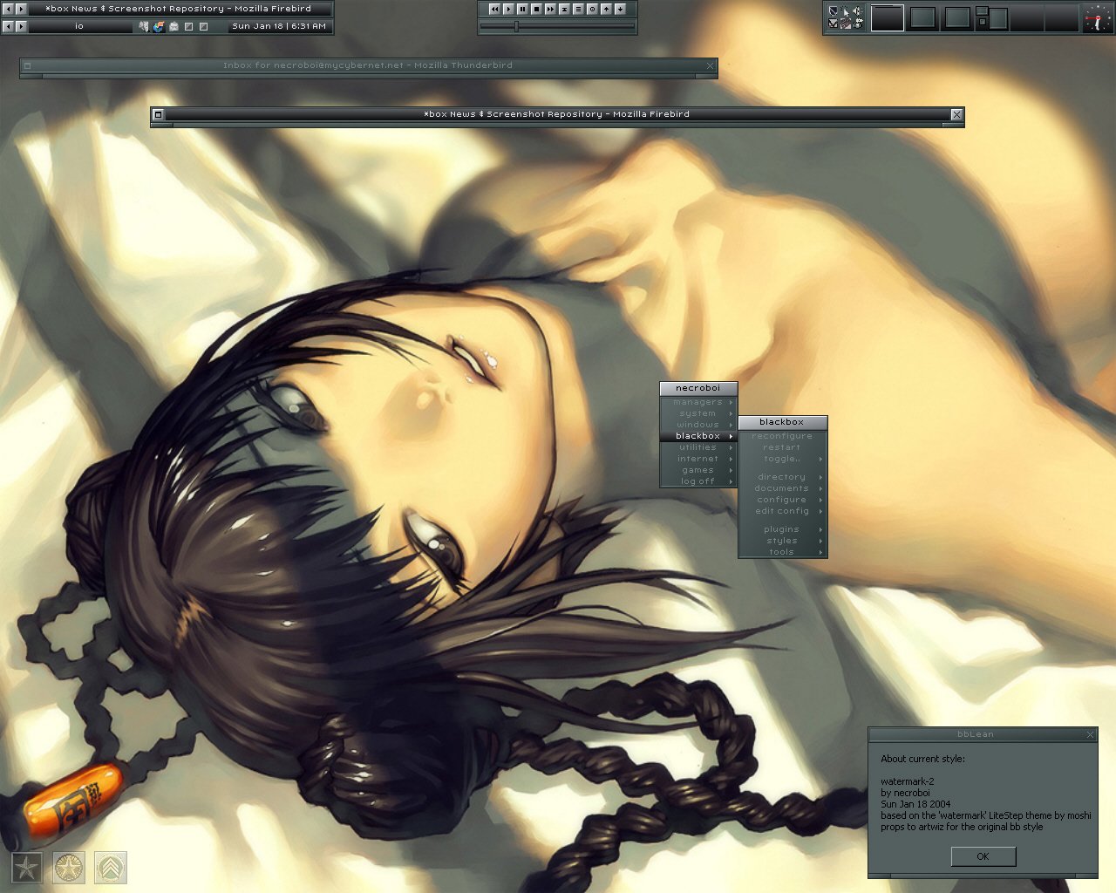Open the 'log off' submenu
Image resolution: width=1116 pixels, height=893 pixels.
point(698,481)
